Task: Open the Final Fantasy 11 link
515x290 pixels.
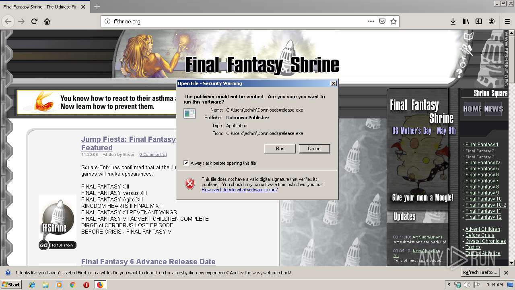Action: coord(483,211)
